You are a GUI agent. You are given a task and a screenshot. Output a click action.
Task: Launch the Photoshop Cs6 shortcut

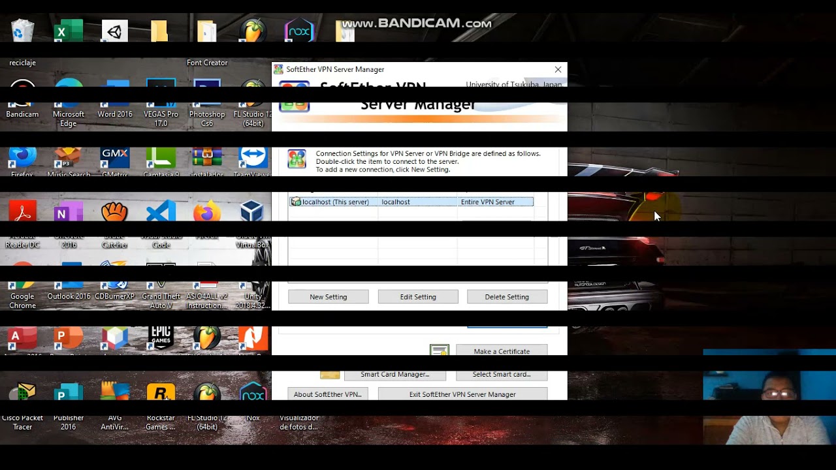207,93
